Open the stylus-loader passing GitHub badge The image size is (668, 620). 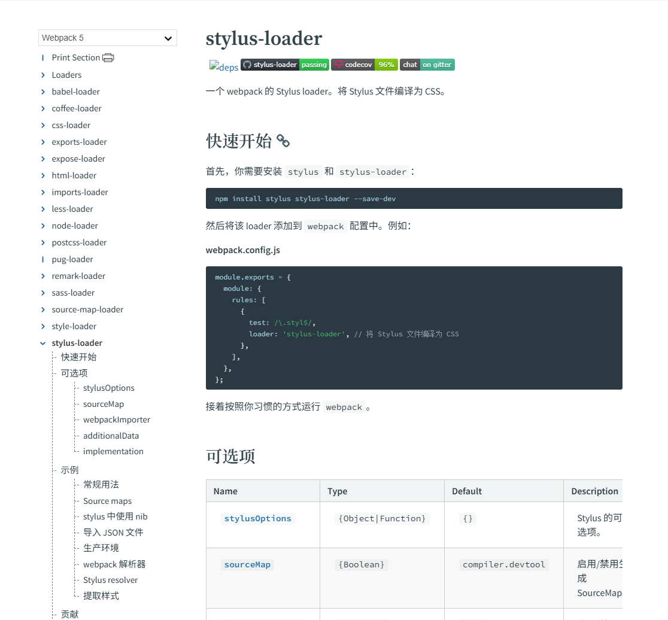284,65
